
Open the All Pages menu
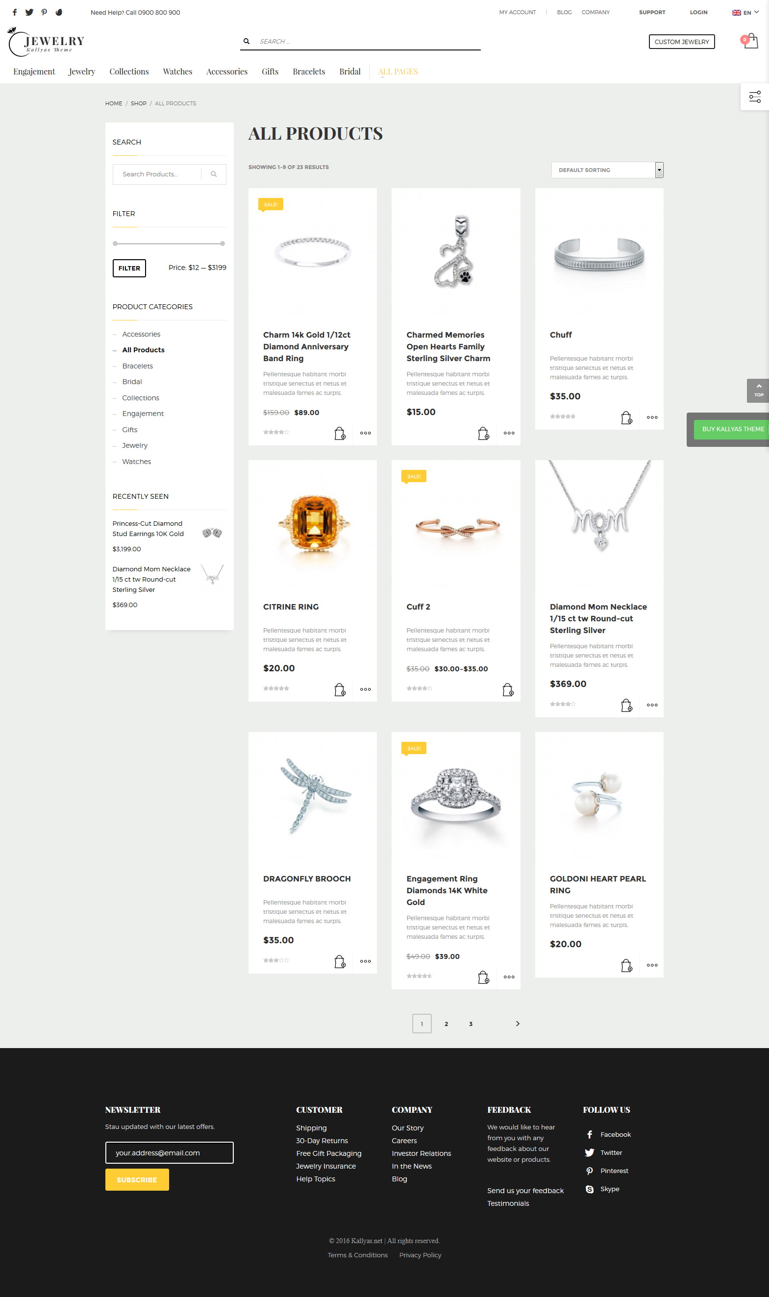[398, 72]
